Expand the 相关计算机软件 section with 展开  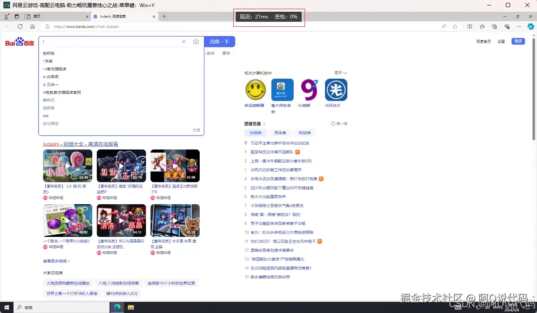coord(341,73)
